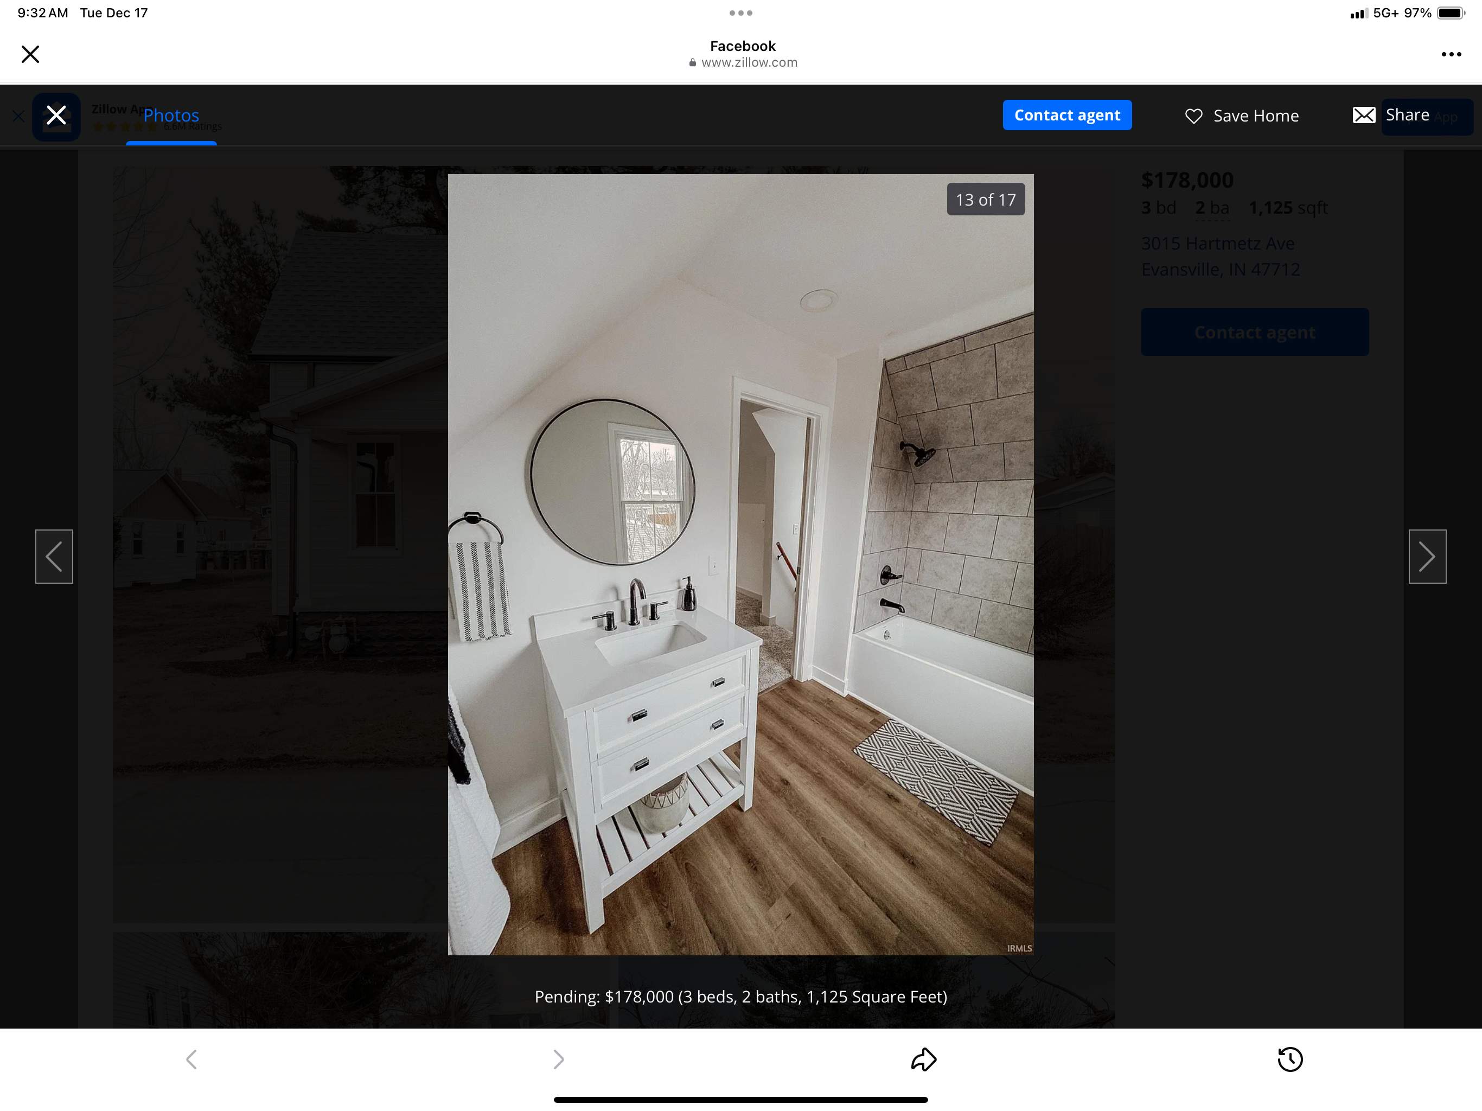
Task: Tap the share arrow in bottom toolbar
Action: pyautogui.click(x=923, y=1059)
